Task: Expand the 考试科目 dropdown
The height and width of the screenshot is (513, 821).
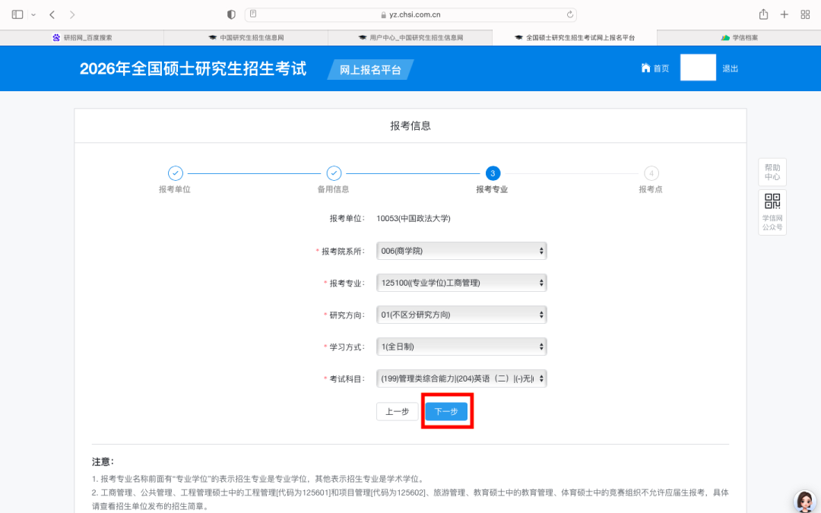Action: [461, 378]
